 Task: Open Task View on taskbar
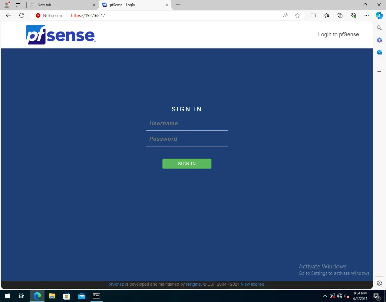pos(22,296)
